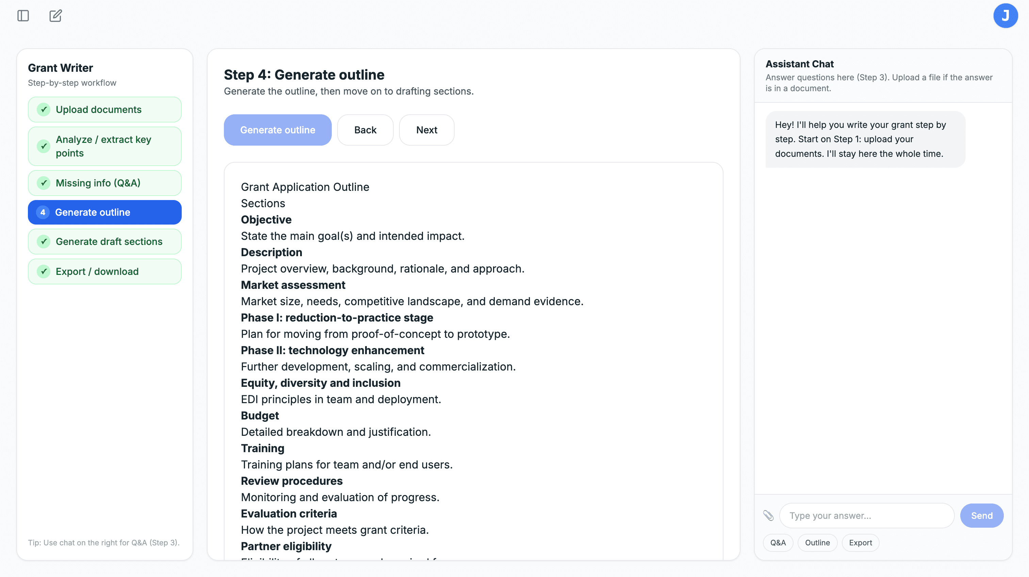1029x577 pixels.
Task: Toggle the check on Analyze / extract key points
Action: point(44,146)
